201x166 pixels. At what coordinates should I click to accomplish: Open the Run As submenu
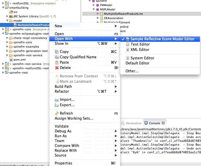[x=85, y=136]
